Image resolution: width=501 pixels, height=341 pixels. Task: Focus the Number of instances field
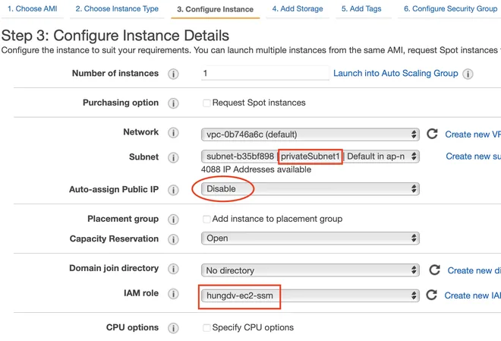click(265, 73)
